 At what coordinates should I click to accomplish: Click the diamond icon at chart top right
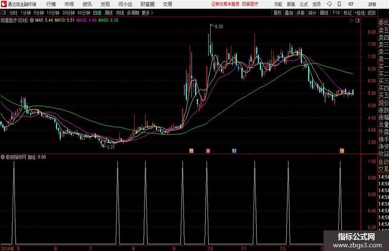click(x=351, y=21)
